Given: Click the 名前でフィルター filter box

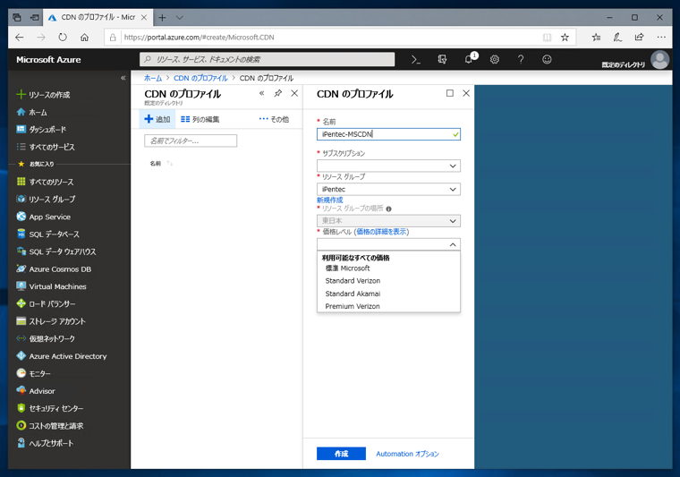Looking at the screenshot, I should coord(191,141).
